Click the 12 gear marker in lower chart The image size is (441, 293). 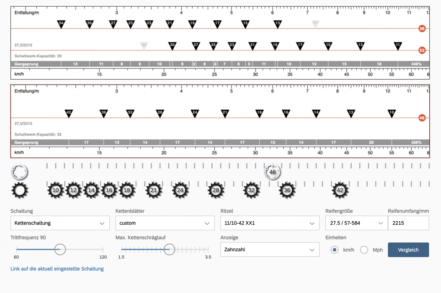351,113
